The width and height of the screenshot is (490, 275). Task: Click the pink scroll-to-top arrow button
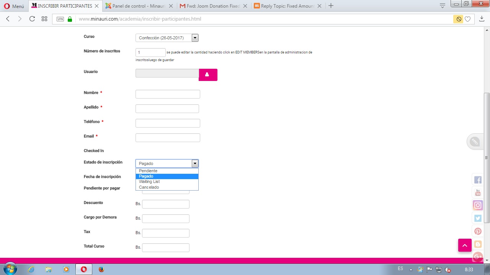click(x=465, y=245)
